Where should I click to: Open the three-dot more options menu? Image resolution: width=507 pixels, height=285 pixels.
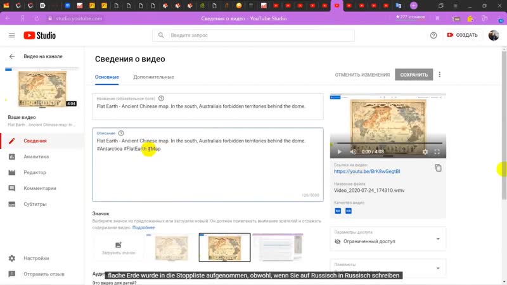tap(440, 75)
